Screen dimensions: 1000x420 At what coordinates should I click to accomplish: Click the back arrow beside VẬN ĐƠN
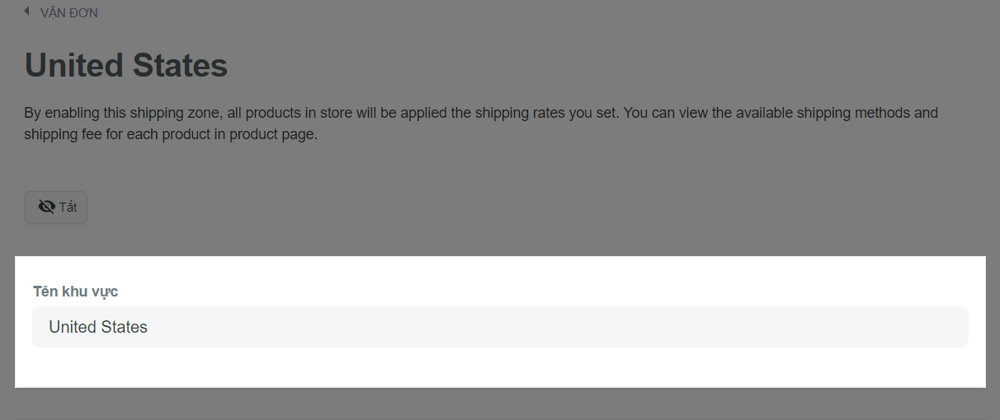tap(27, 12)
